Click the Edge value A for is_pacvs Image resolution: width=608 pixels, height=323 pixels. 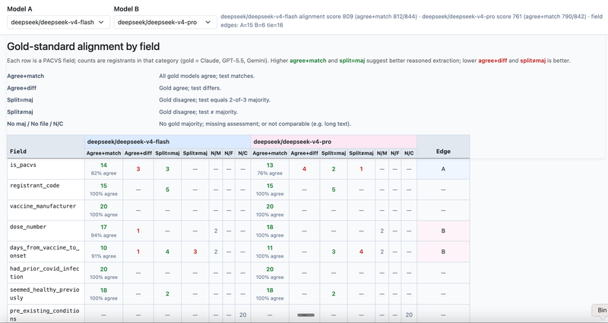[x=443, y=169]
